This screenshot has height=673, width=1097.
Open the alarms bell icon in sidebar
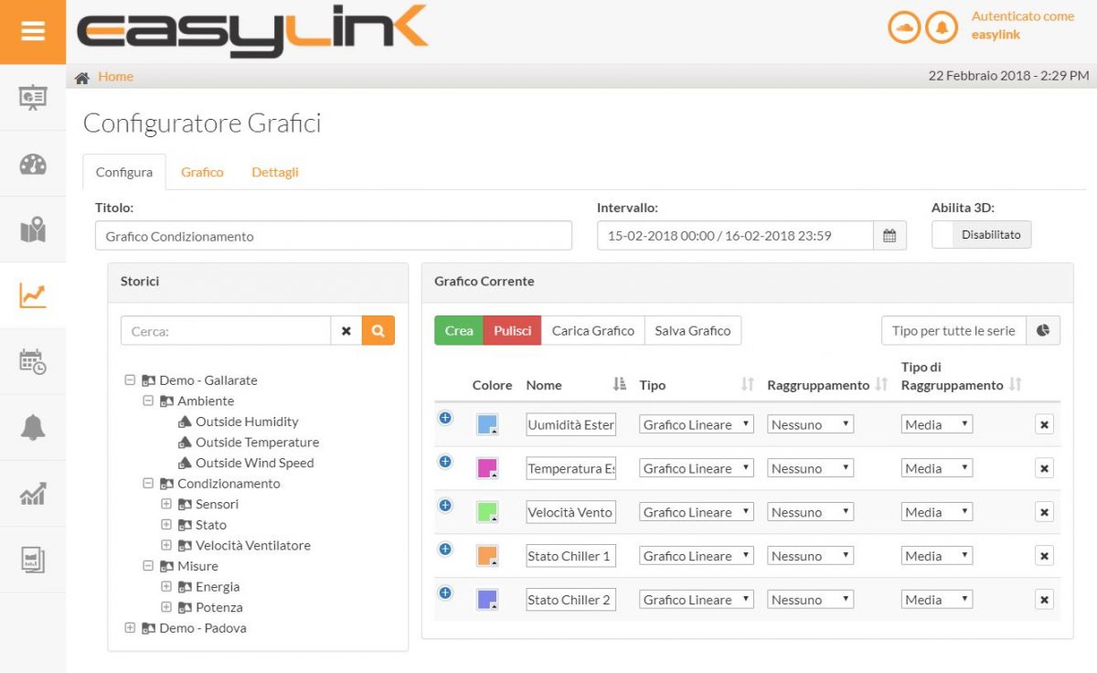(33, 426)
